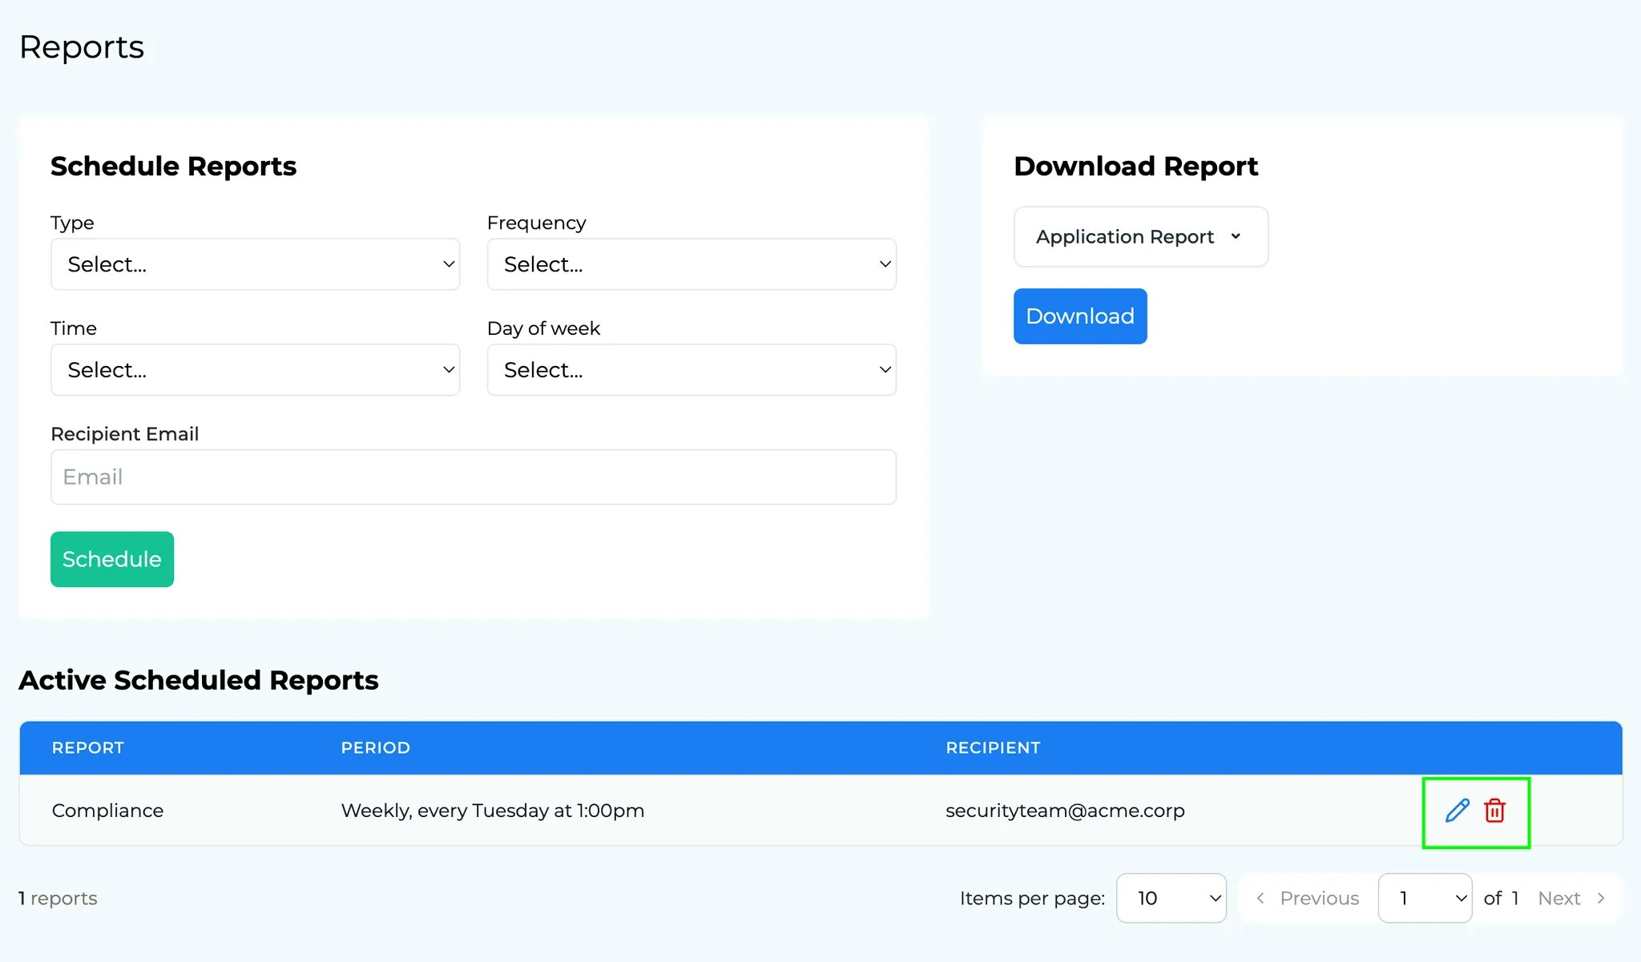Screen dimensions: 1641x962
Task: Click the securityteam@acme.corp recipient cell
Action: 1064,811
